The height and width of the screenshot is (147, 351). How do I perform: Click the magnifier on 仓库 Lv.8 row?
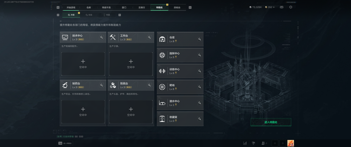(199, 39)
